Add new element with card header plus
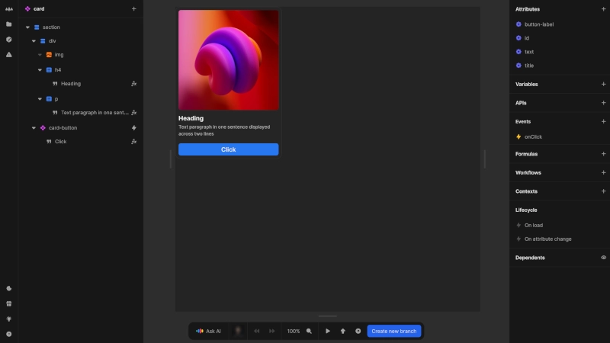The image size is (610, 343). click(134, 8)
